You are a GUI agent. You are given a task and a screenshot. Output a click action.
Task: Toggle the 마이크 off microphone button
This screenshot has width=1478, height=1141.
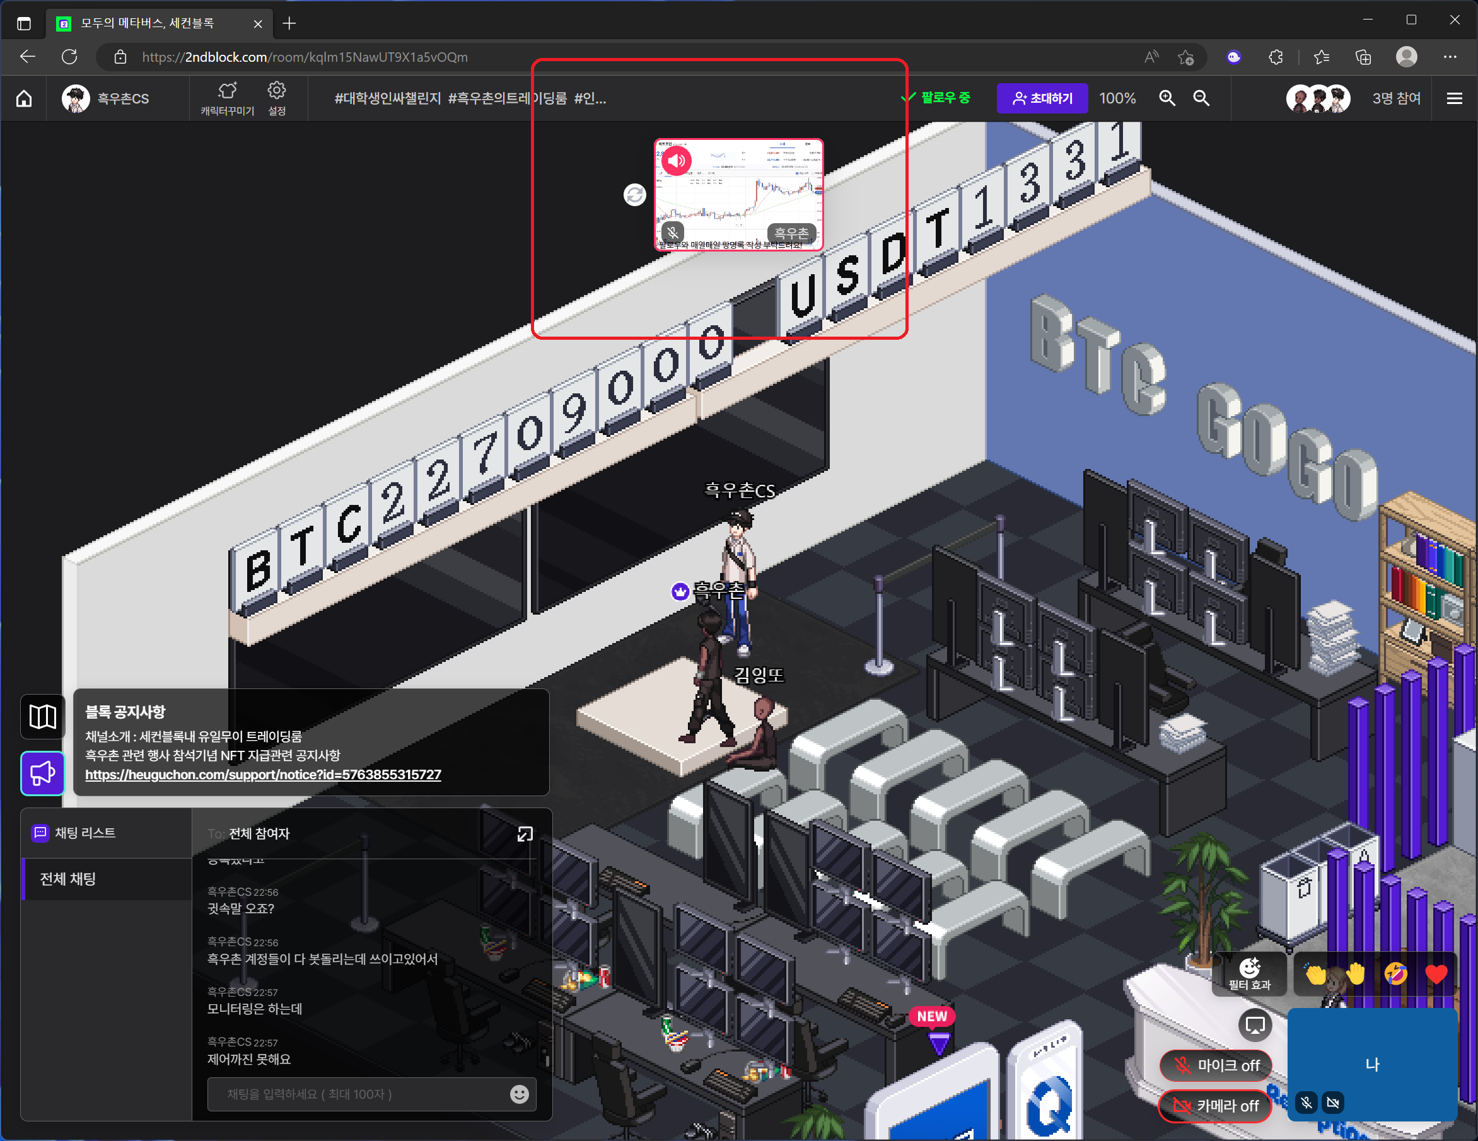[1216, 1065]
